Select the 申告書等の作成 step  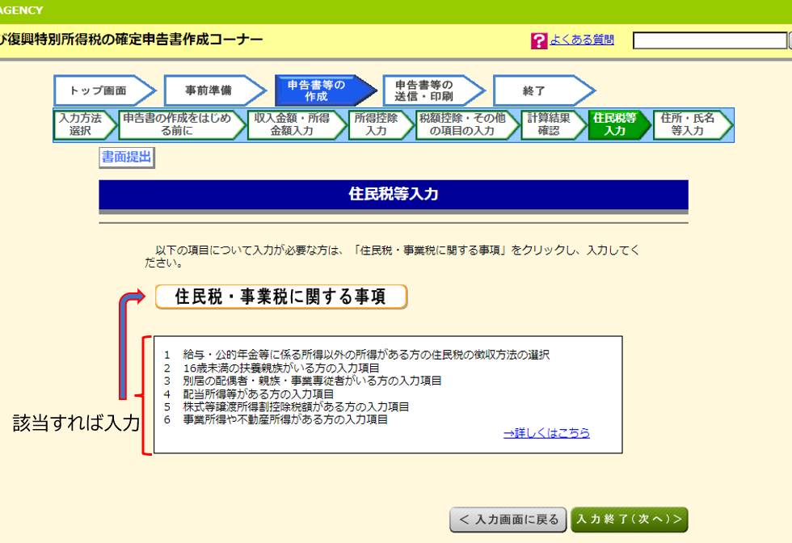coord(318,91)
